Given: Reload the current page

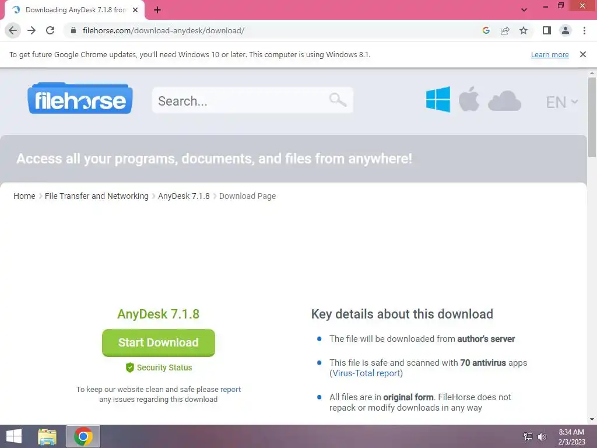Looking at the screenshot, I should coord(50,30).
